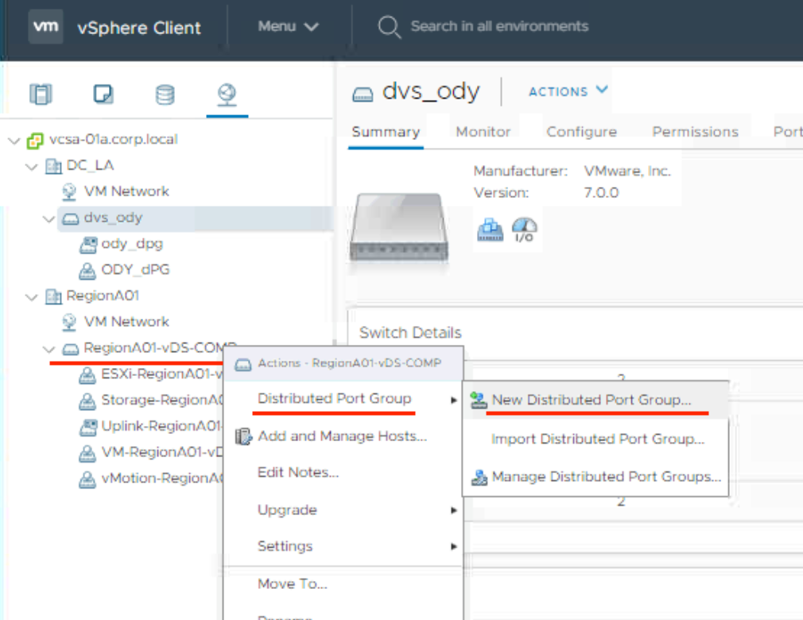Open the Storage view icon
The height and width of the screenshot is (620, 803).
pyautogui.click(x=165, y=95)
